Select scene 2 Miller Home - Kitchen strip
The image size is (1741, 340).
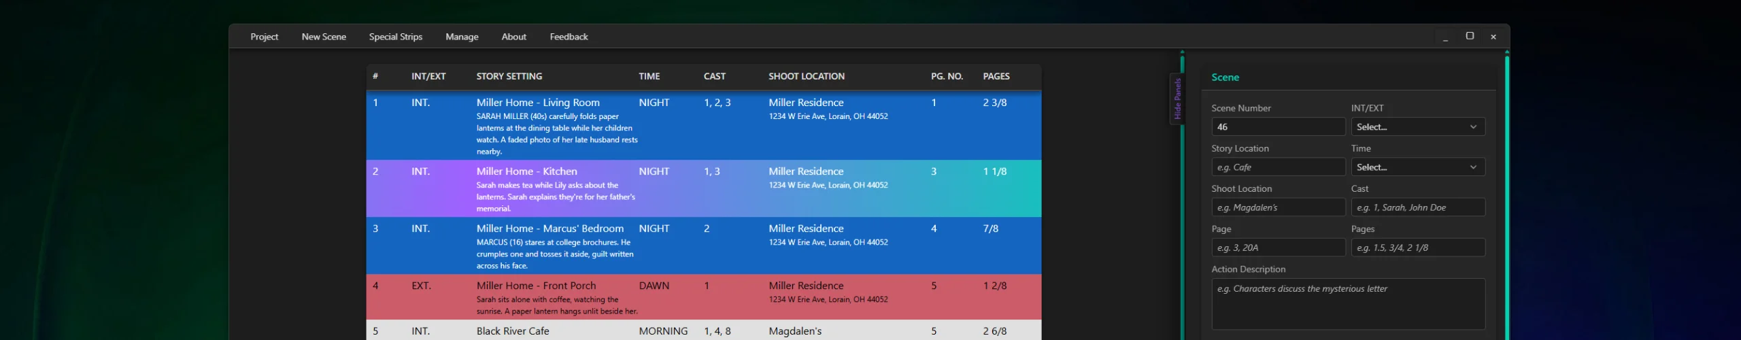tap(703, 189)
